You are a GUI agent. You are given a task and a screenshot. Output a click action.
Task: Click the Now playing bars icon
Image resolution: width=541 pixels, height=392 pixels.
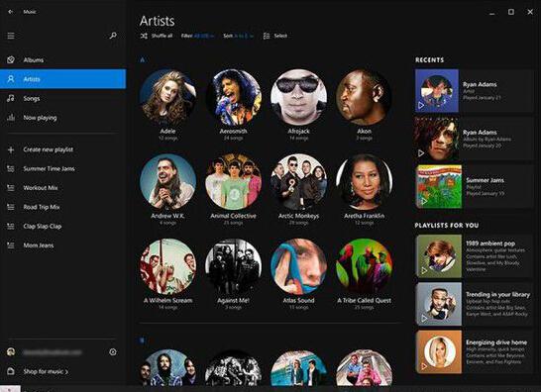11,118
